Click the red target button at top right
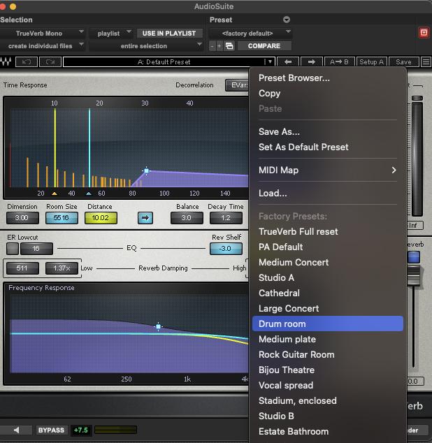The width and height of the screenshot is (432, 443). (x=423, y=33)
